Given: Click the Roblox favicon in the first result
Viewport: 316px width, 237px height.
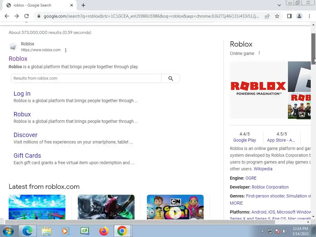Looking at the screenshot, I should coord(13,47).
